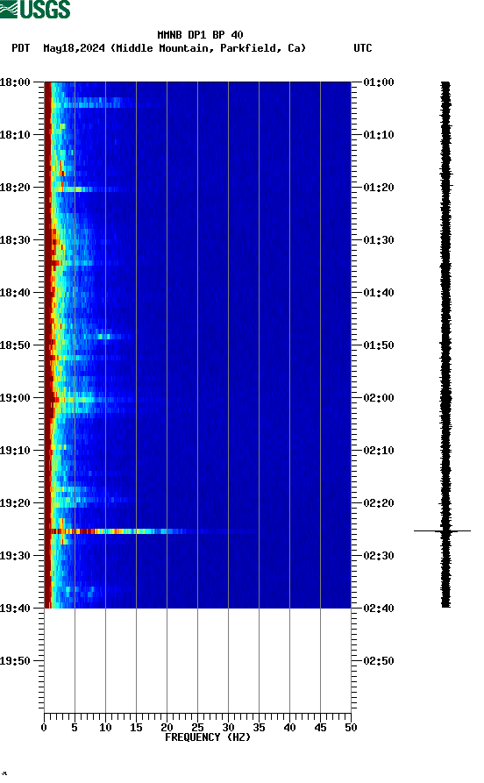Click the 35 Hz frequency tick label

click(x=259, y=728)
